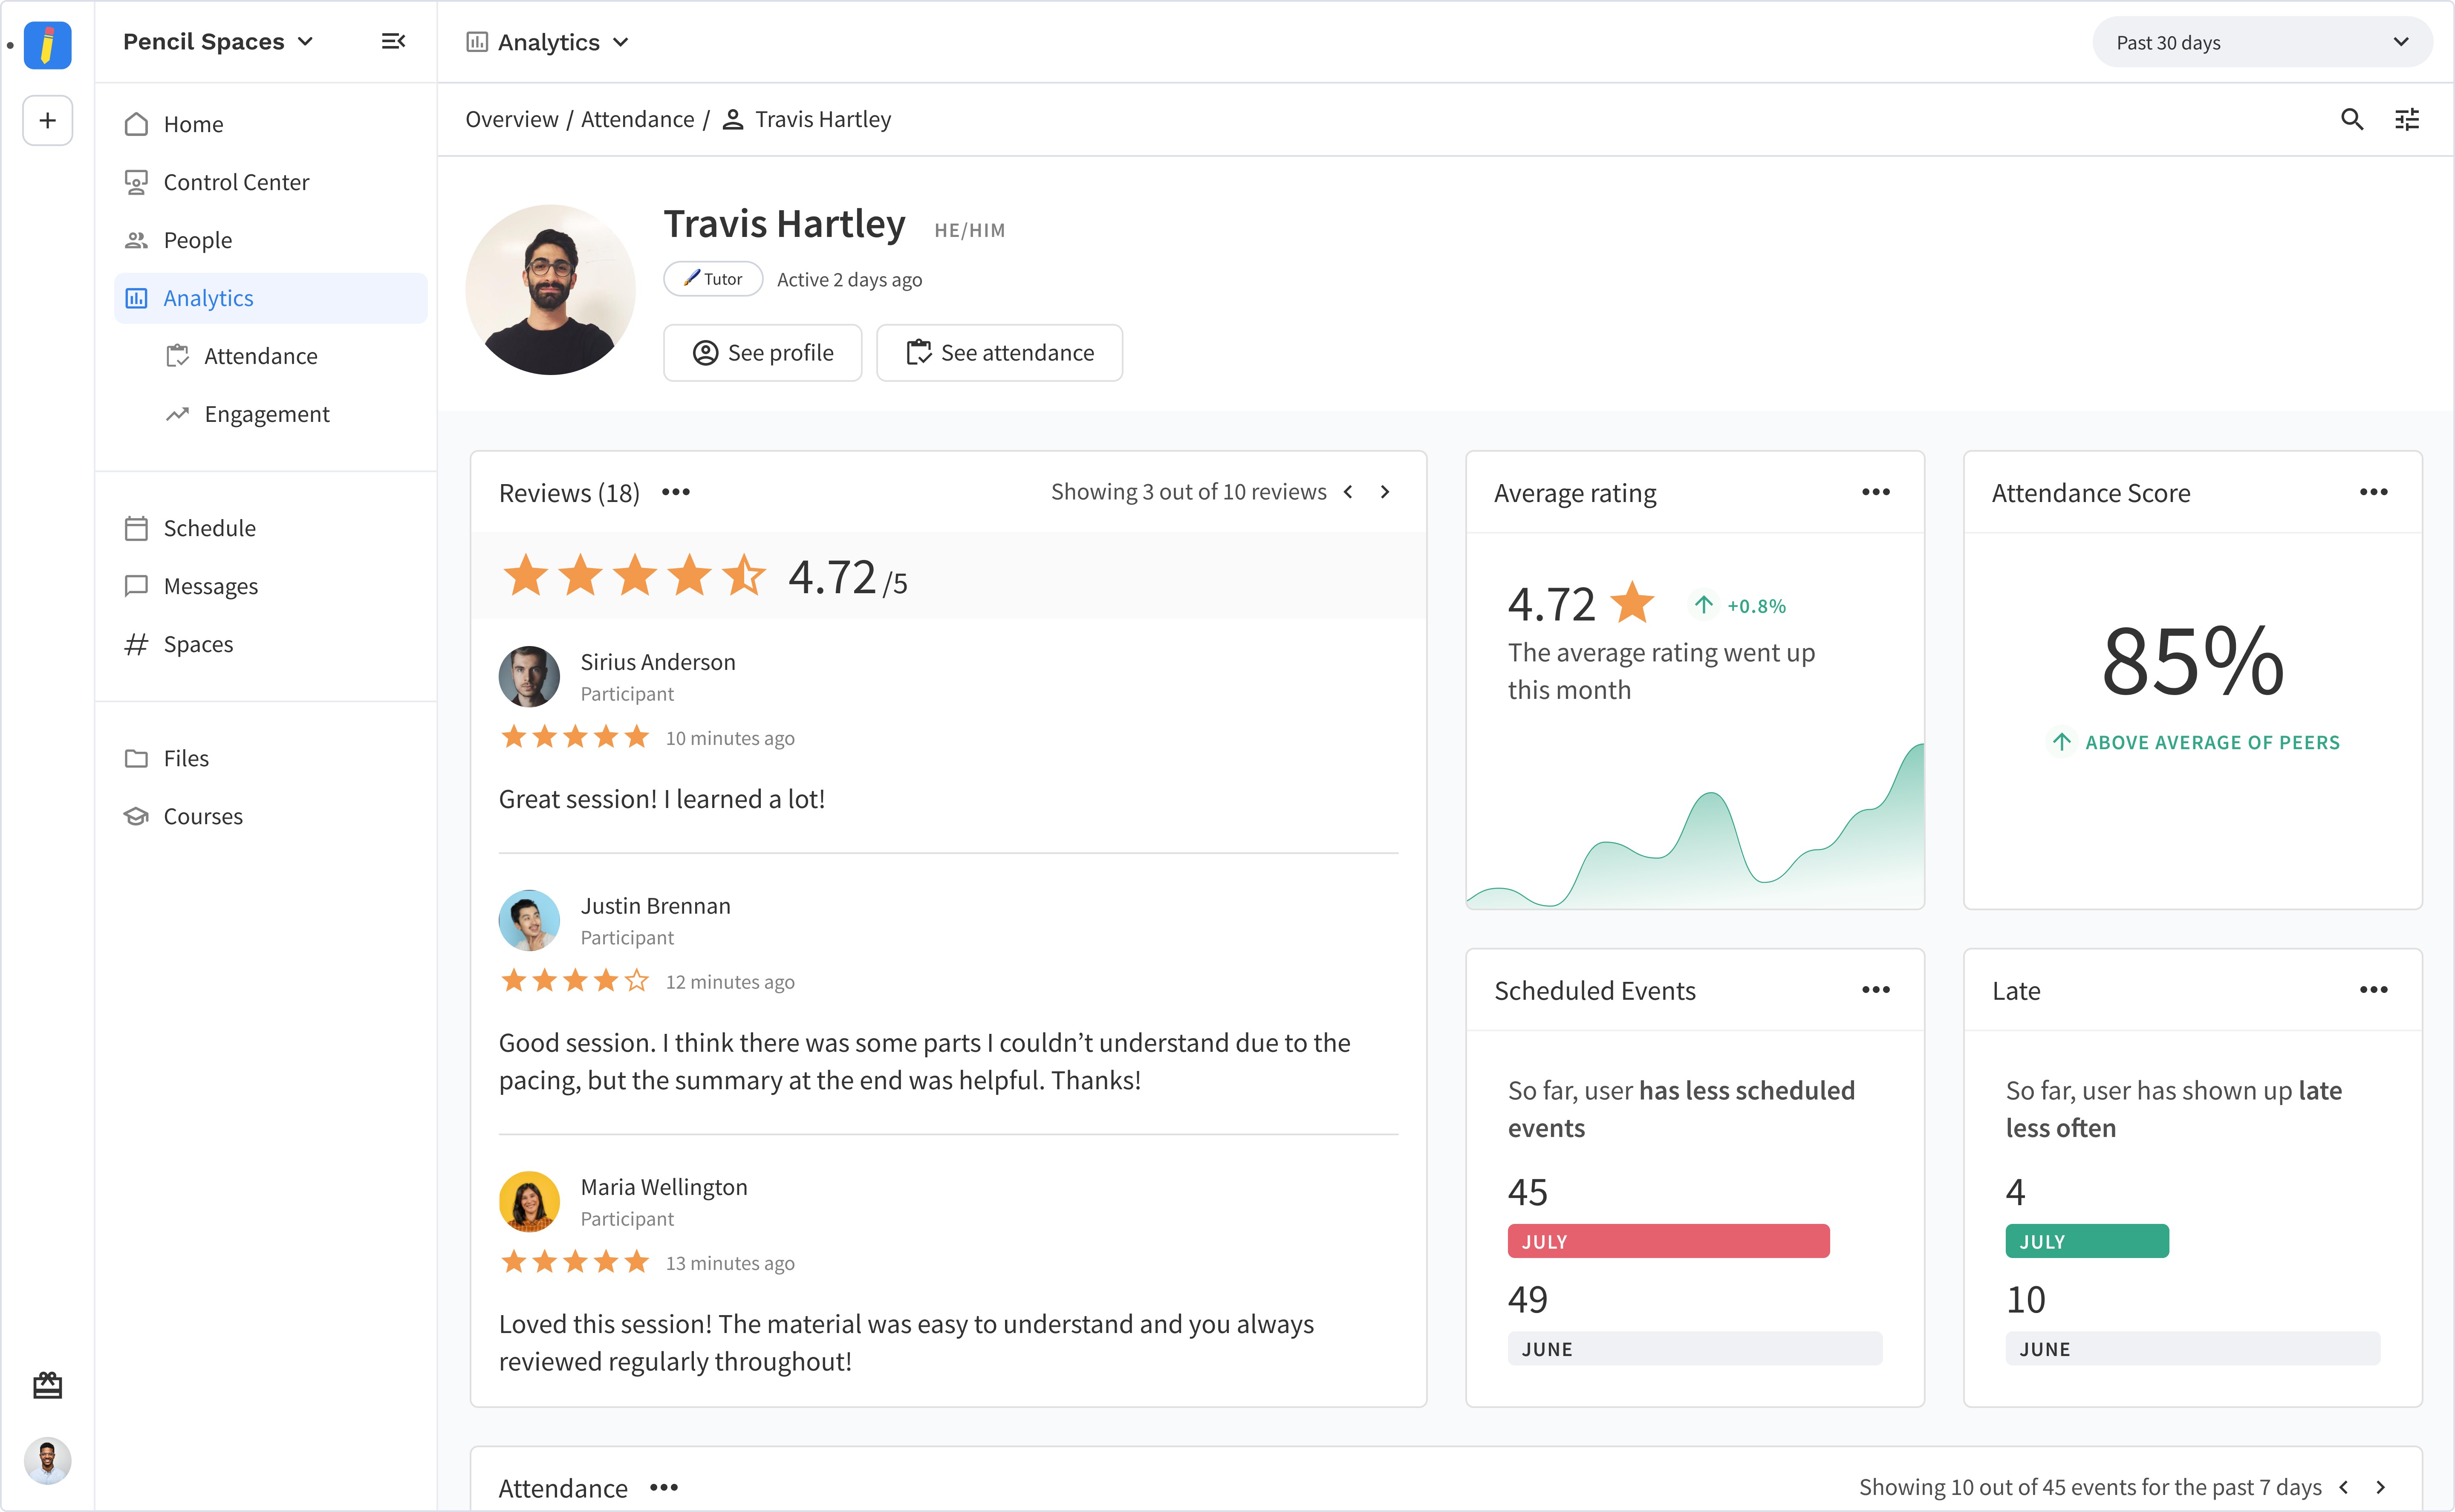Click the green JULY late bar

(x=2087, y=1242)
